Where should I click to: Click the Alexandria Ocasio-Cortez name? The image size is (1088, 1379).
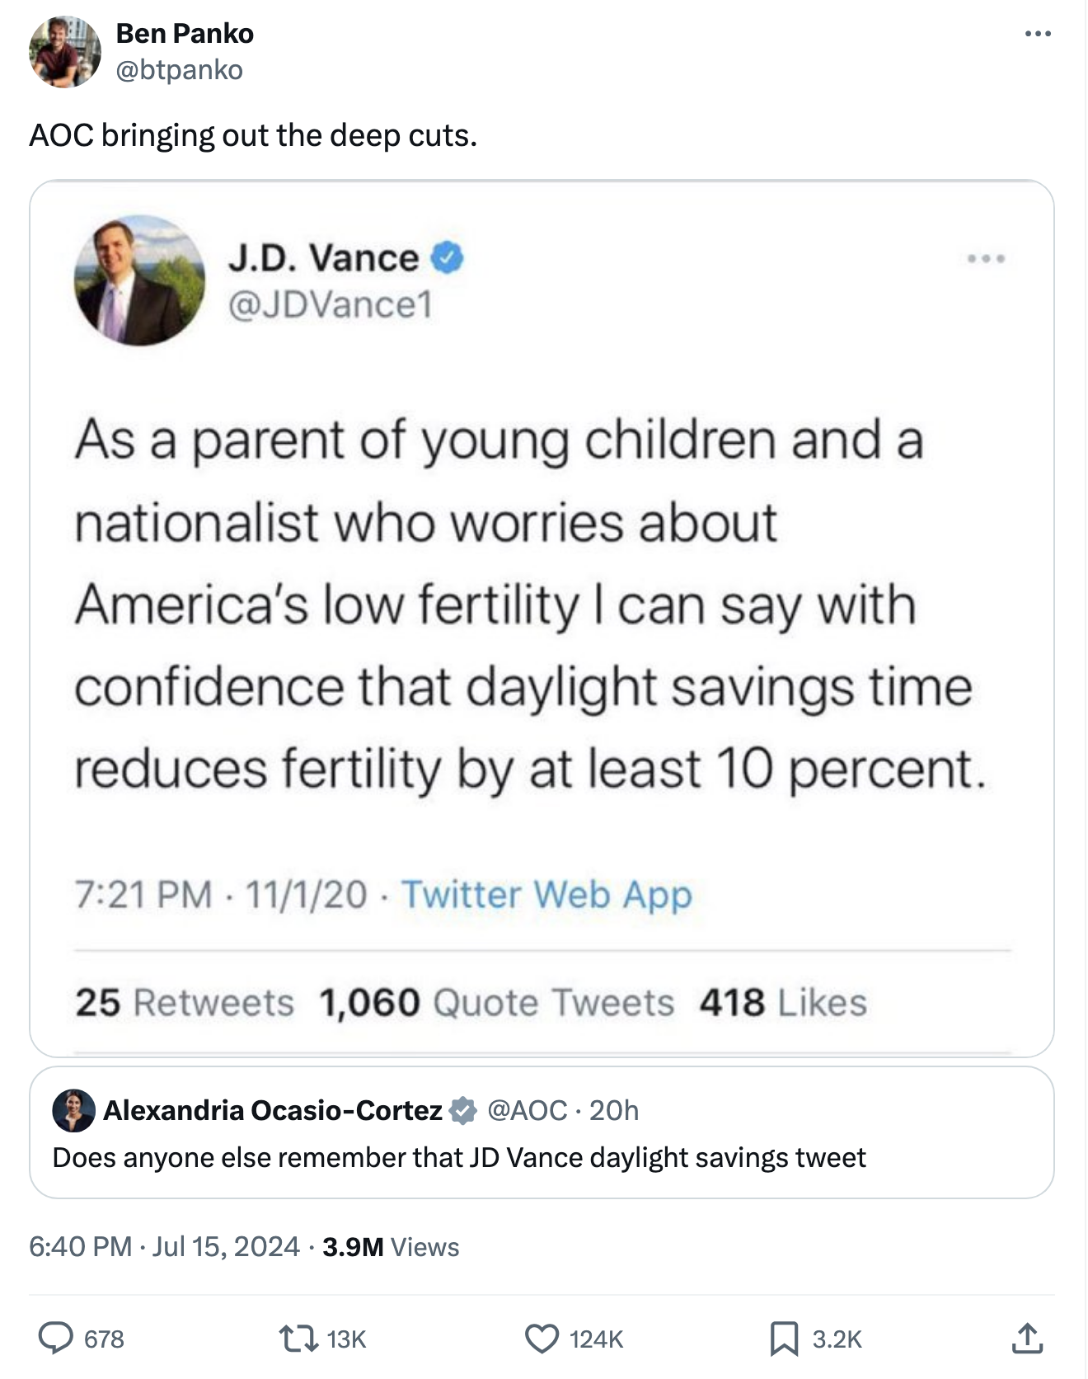(x=273, y=1110)
